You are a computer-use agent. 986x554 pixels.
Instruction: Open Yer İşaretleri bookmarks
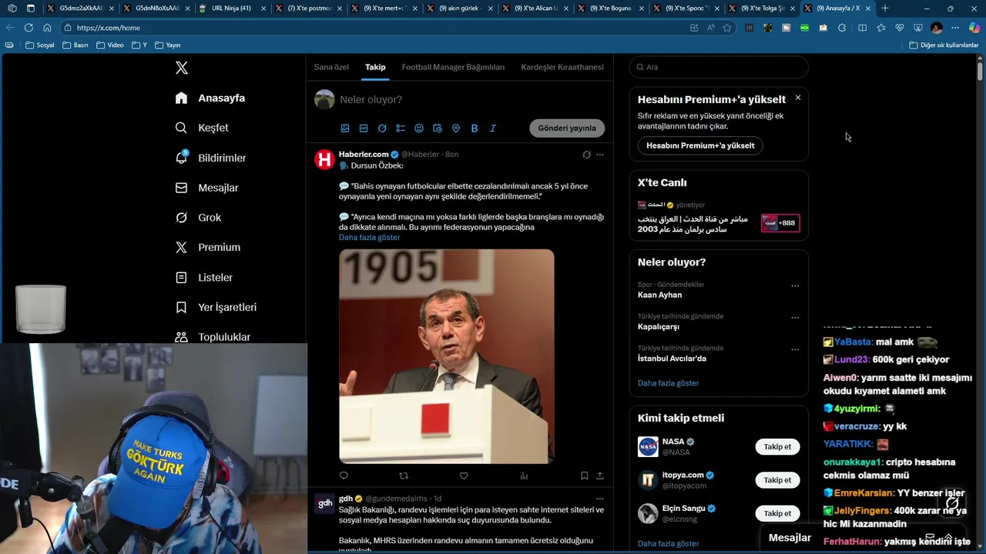click(216, 307)
